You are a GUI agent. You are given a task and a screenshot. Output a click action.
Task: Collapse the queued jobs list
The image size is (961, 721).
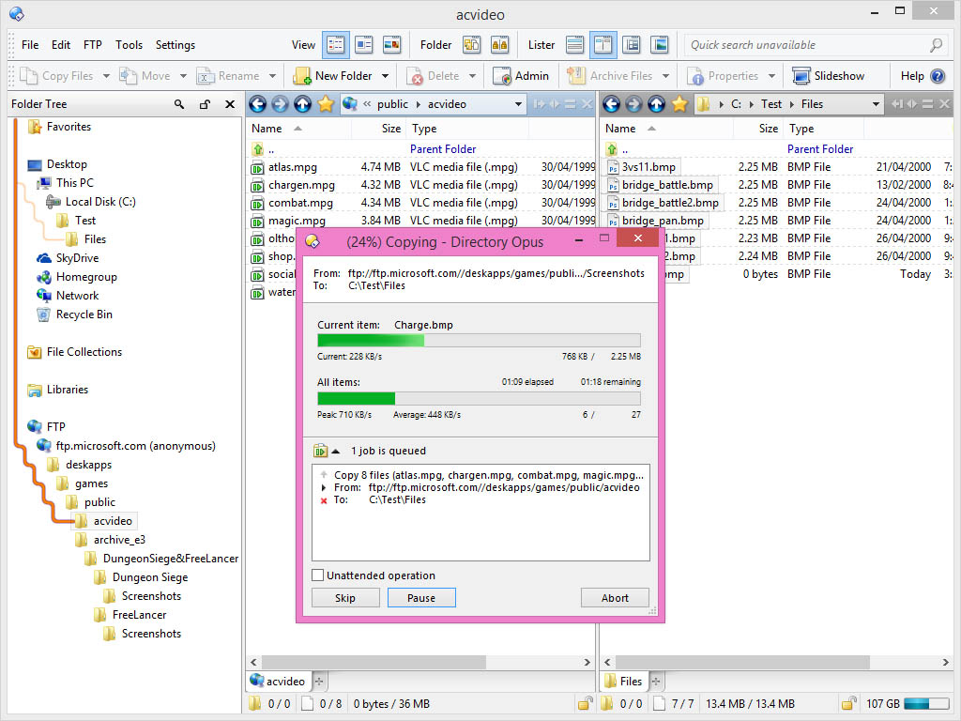[335, 452]
